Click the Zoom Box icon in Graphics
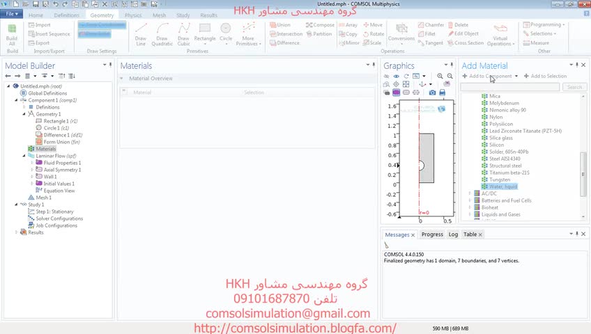The width and height of the screenshot is (591, 334). tap(386, 84)
